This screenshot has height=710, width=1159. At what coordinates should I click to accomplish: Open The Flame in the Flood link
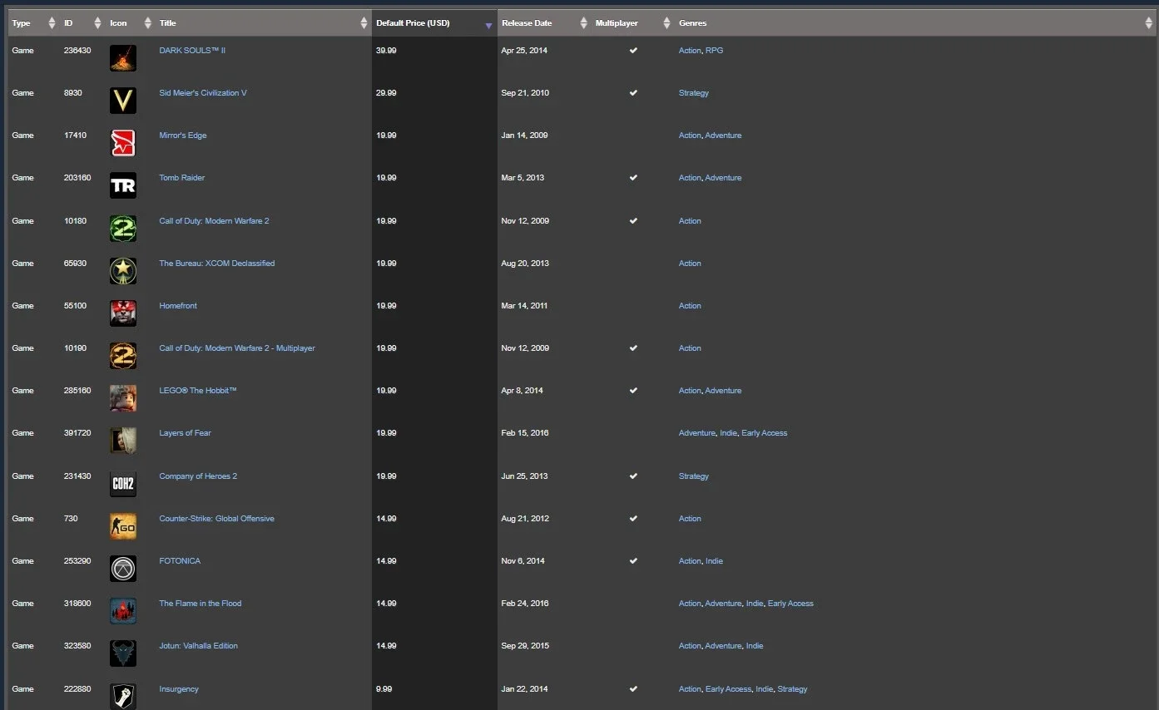point(201,604)
